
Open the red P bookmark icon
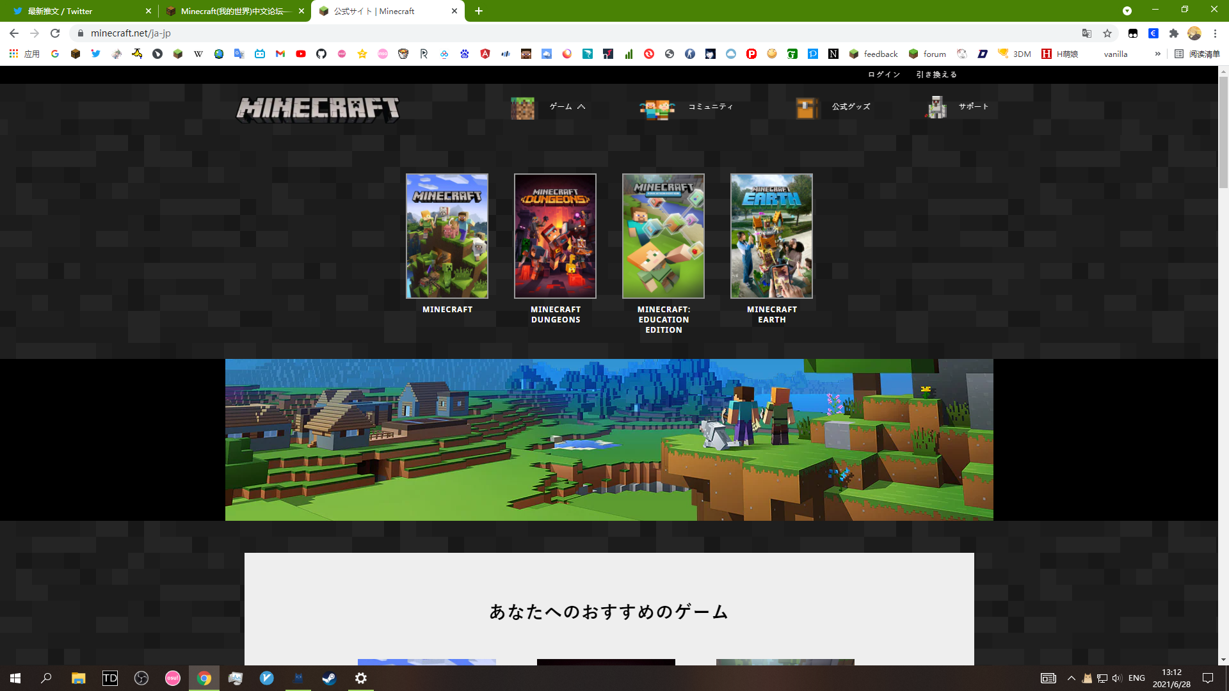[751, 54]
